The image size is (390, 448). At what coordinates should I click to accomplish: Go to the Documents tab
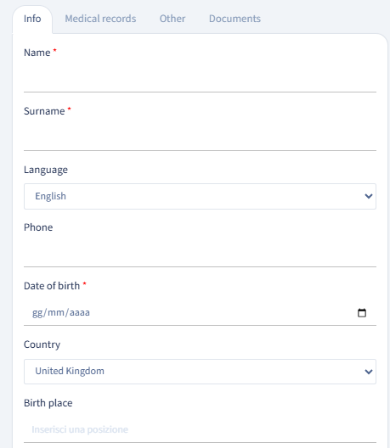(235, 19)
